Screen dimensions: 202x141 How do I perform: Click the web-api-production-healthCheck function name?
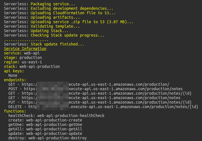[x=71, y=116]
